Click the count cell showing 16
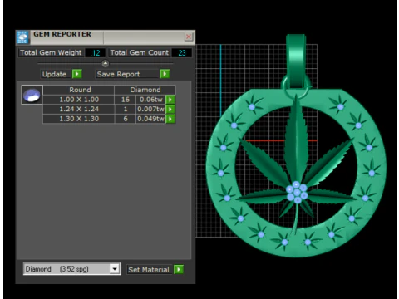The height and width of the screenshot is (299, 399). click(126, 100)
